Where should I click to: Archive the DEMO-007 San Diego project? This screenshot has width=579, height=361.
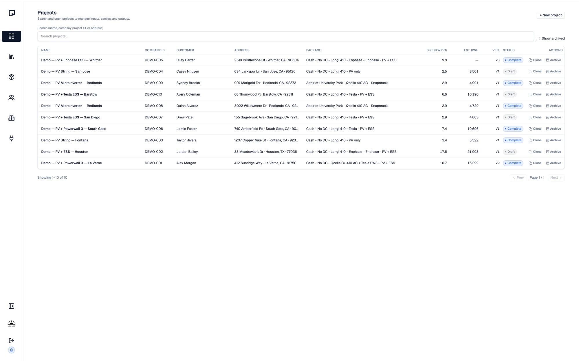pyautogui.click(x=553, y=117)
